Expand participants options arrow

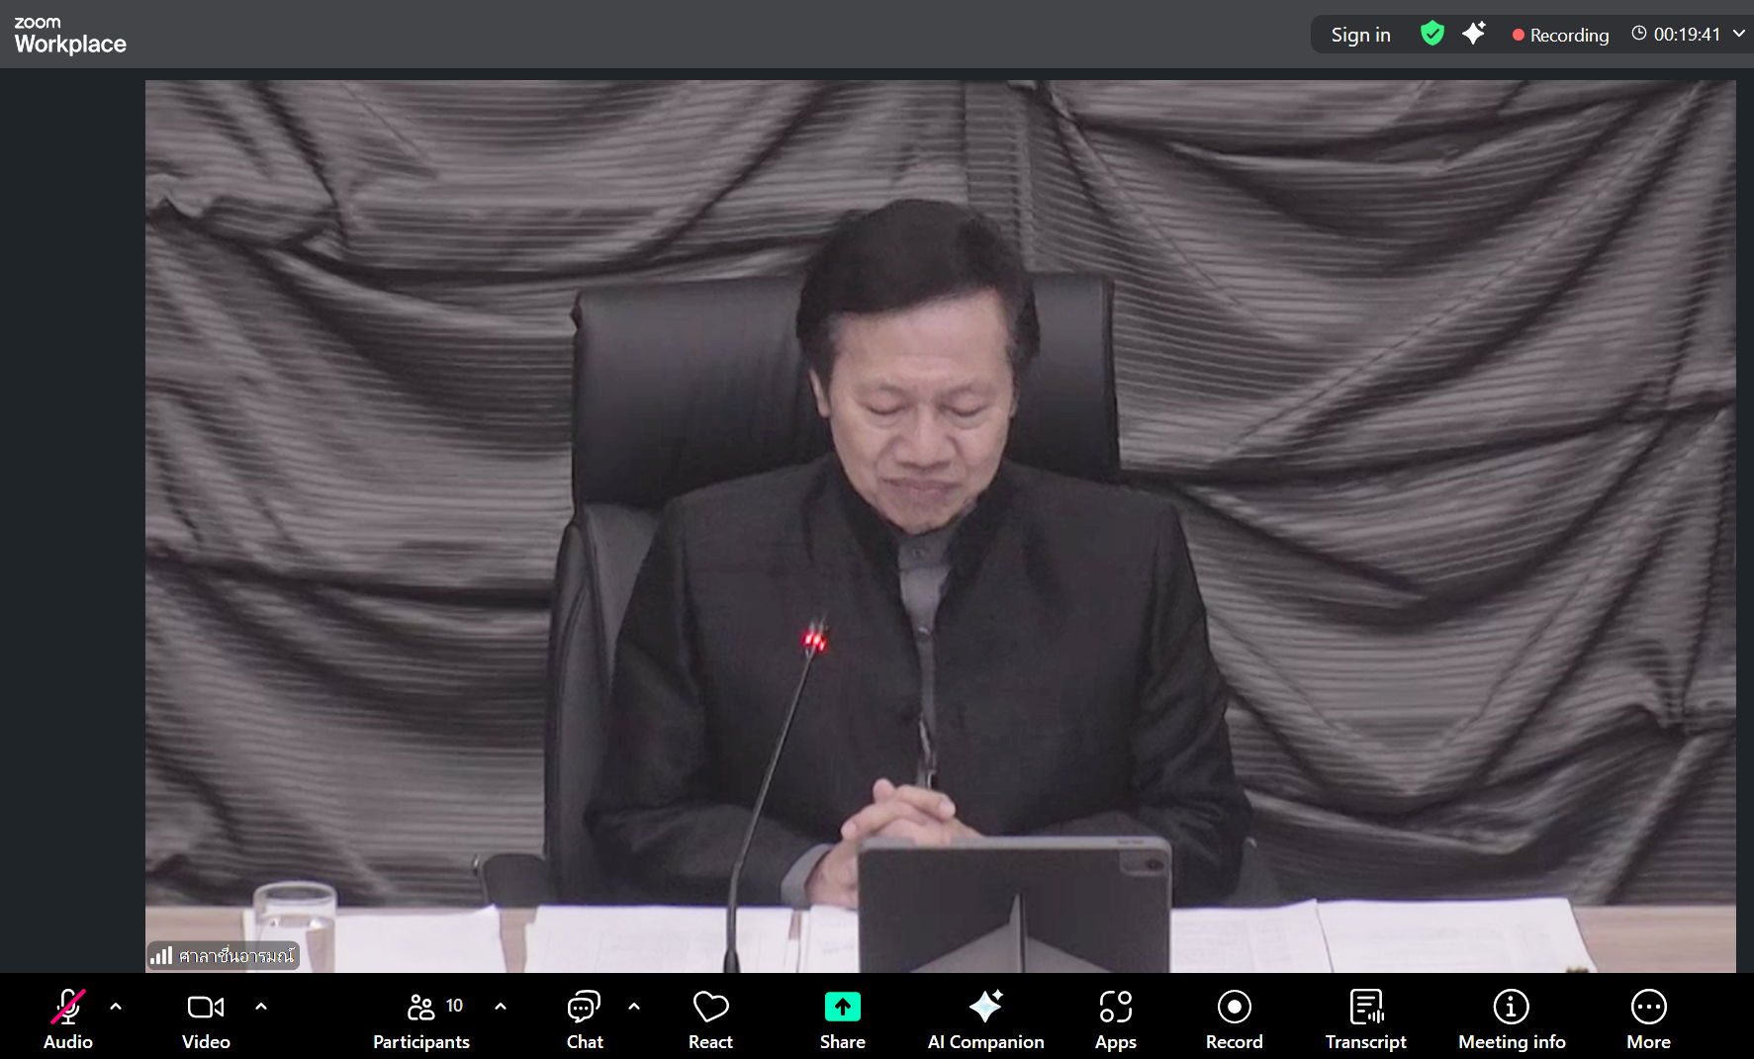pyautogui.click(x=501, y=1007)
